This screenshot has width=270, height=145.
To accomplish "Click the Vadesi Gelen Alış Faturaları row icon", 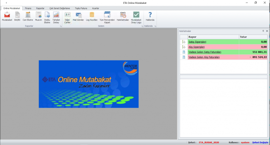I will click(184, 57).
